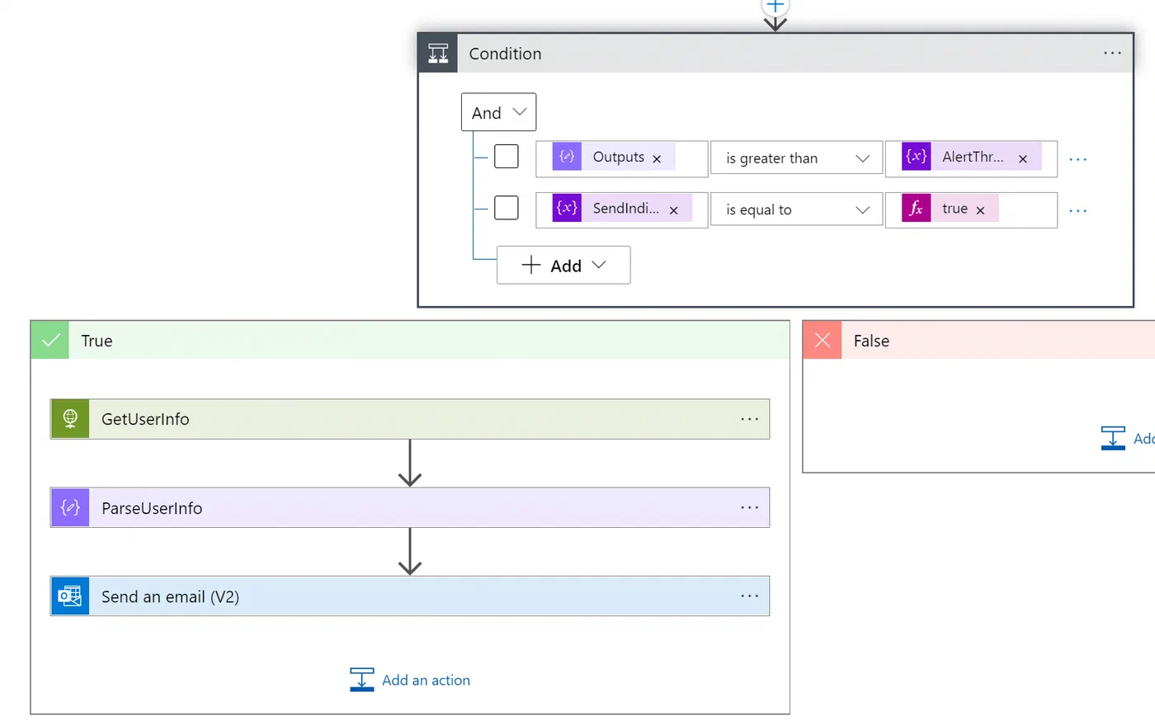This screenshot has width=1155, height=725.
Task: Expand the ParseUserInfo action card
Action: [x=410, y=508]
